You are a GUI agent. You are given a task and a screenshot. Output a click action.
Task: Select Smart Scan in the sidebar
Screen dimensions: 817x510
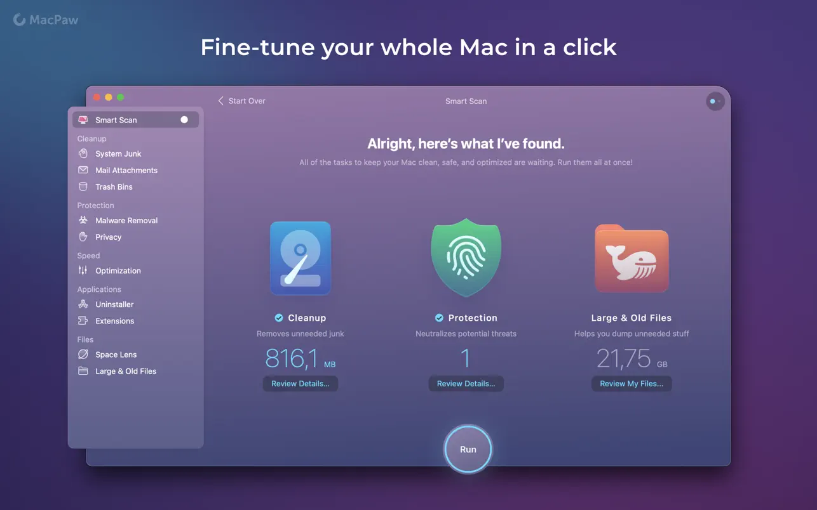(x=116, y=120)
